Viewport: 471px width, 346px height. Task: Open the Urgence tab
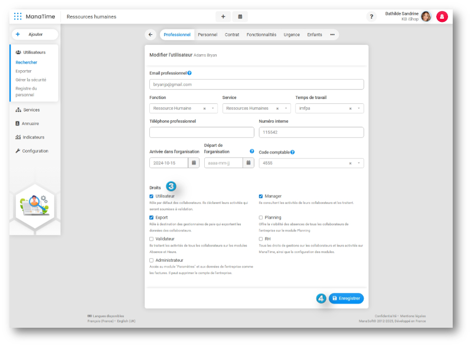click(x=292, y=35)
